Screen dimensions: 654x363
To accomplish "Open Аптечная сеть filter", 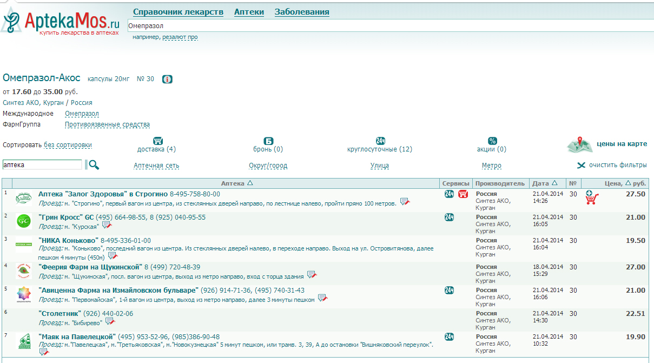I will tap(156, 166).
